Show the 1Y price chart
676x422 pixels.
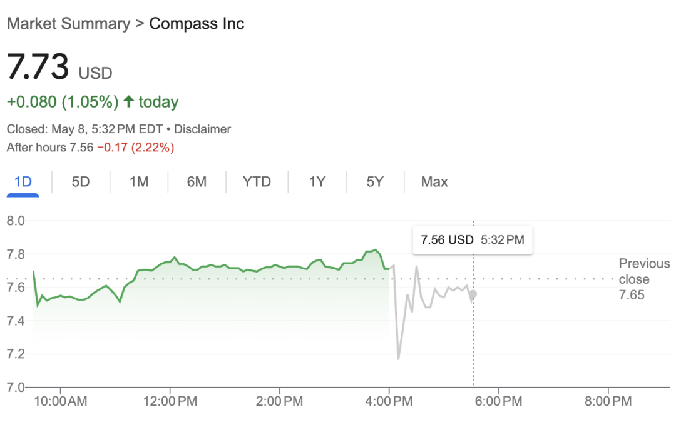[x=317, y=182]
